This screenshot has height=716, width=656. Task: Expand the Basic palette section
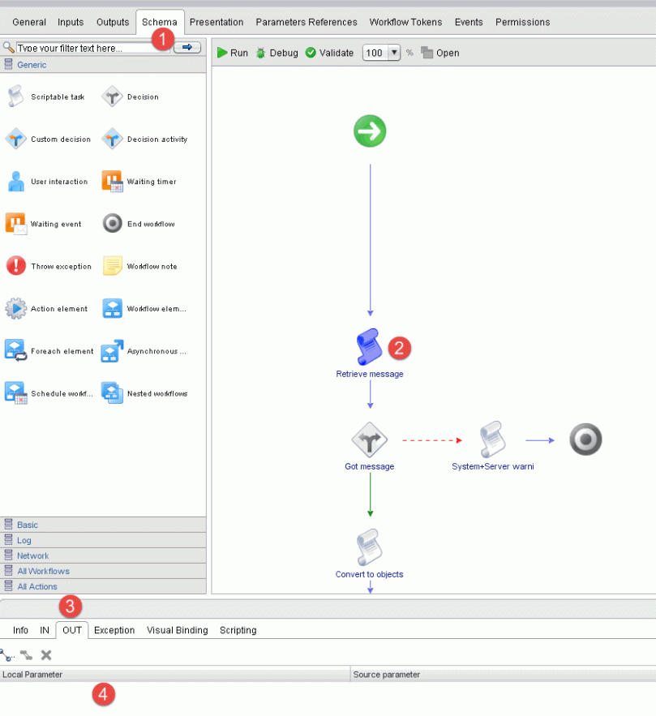click(x=28, y=525)
